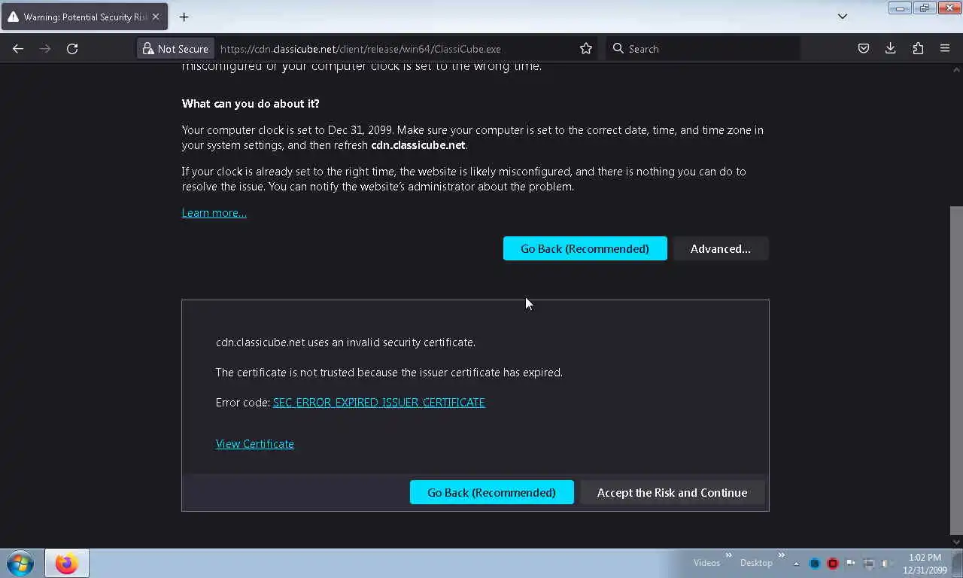963x578 pixels.
Task: Expand the Desktop toolbar chevron
Action: (781, 555)
